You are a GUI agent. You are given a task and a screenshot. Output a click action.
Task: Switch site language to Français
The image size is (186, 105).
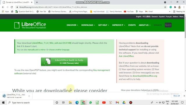click(169, 17)
